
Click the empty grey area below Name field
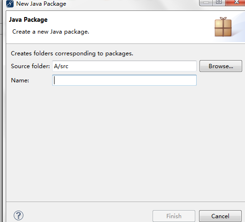[125, 142]
